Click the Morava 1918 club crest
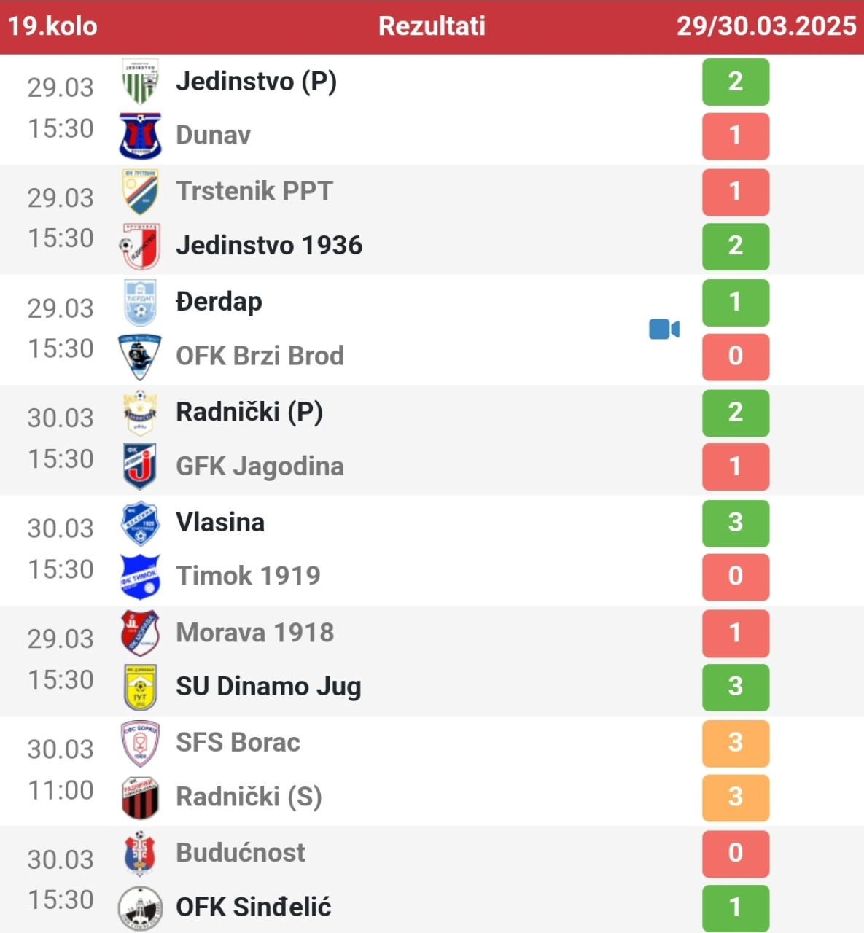This screenshot has height=933, width=864. click(140, 633)
